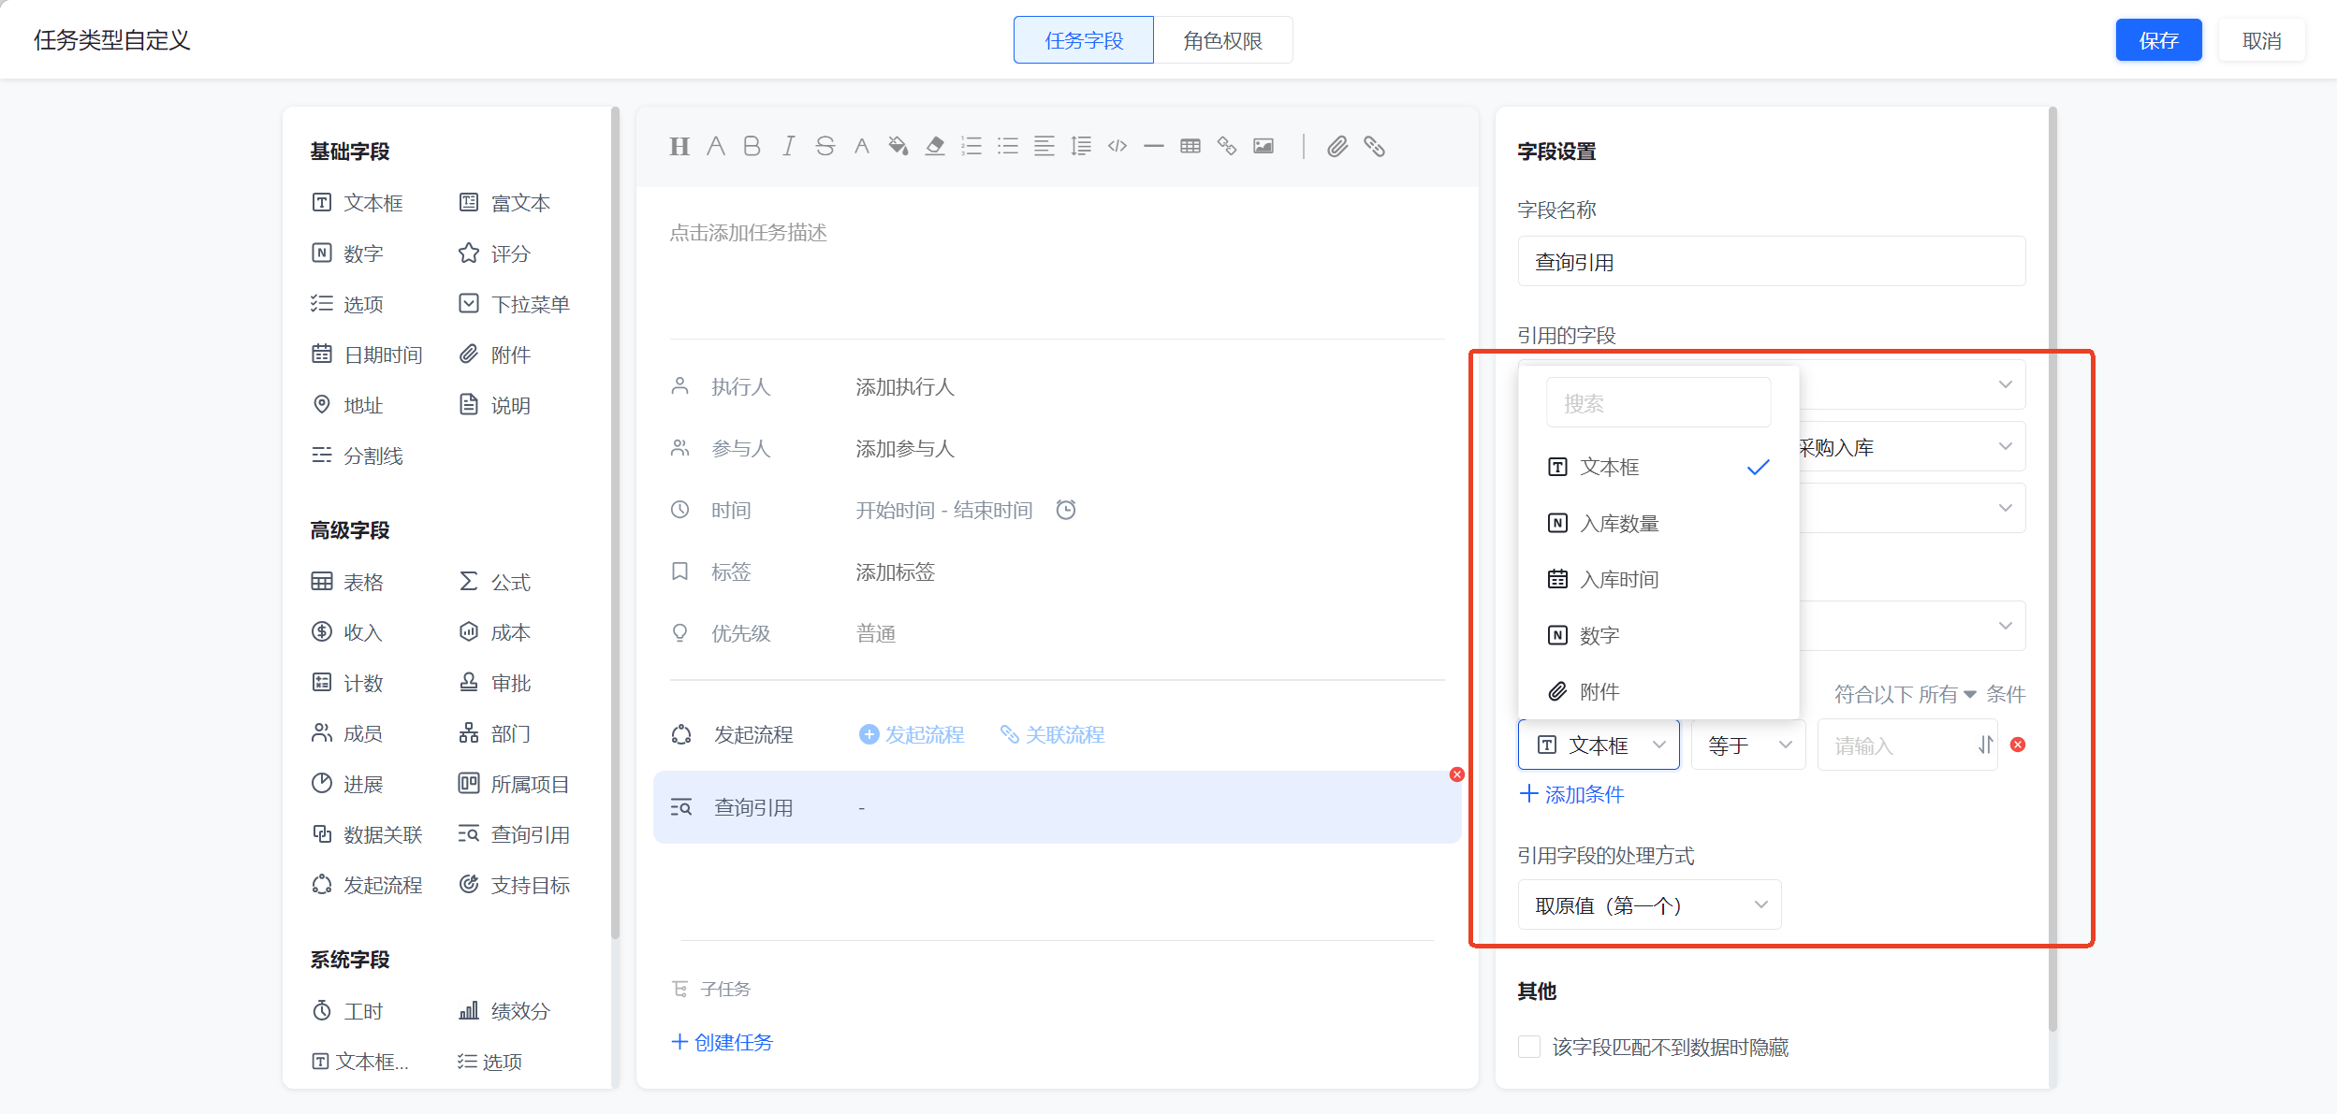Click 添加参与人 placeholder
The width and height of the screenshot is (2337, 1114).
pos(904,448)
